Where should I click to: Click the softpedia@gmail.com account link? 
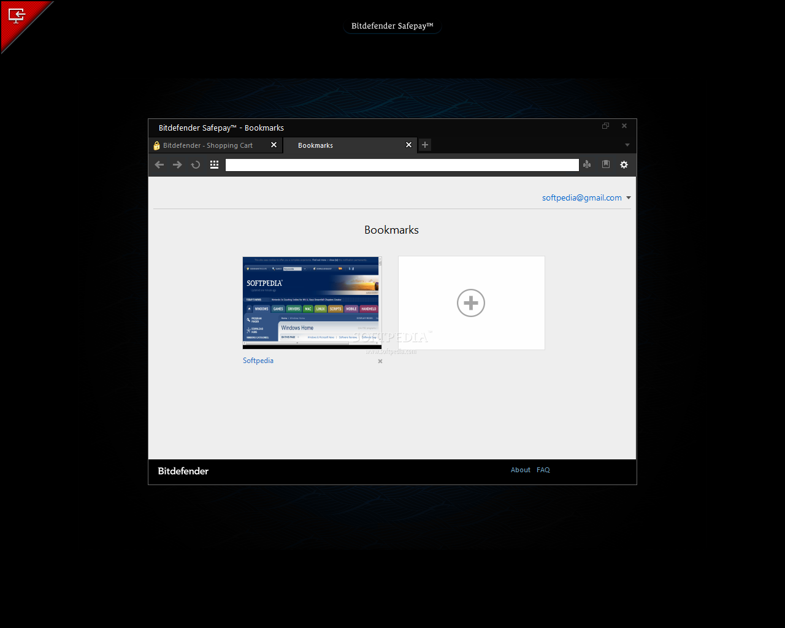[x=582, y=197]
